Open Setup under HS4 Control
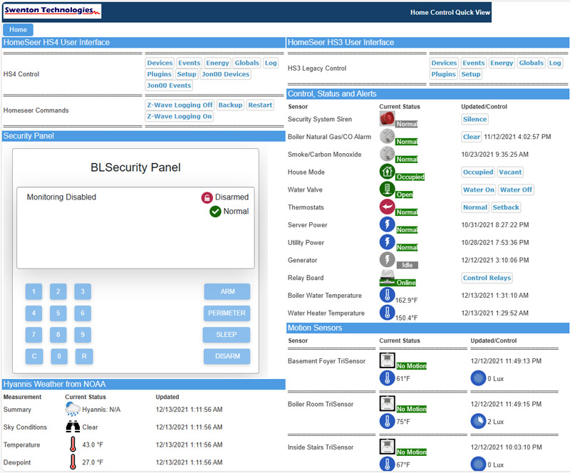Image resolution: width=570 pixels, height=473 pixels. click(x=187, y=74)
